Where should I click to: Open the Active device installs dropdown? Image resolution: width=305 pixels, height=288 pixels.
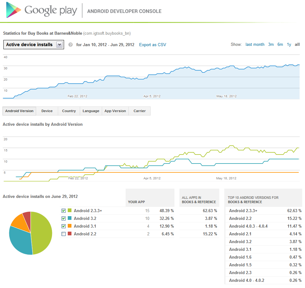click(x=34, y=45)
